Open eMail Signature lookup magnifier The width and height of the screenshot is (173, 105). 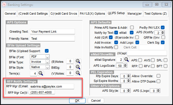point(126,60)
